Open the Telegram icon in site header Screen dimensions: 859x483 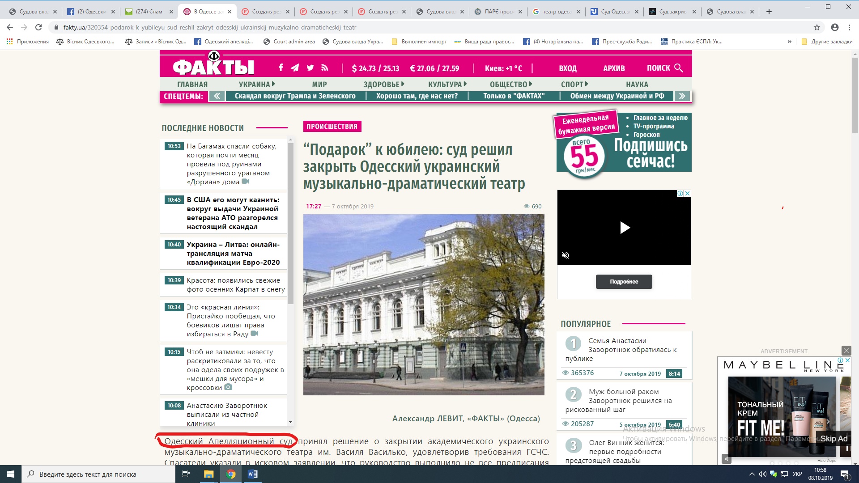click(x=295, y=68)
